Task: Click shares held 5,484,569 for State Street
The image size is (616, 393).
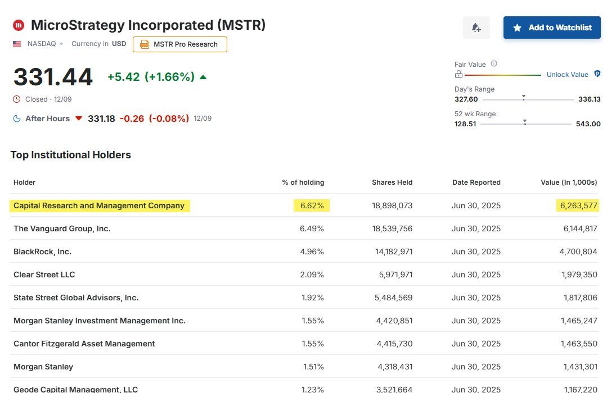Action: pyautogui.click(x=393, y=298)
